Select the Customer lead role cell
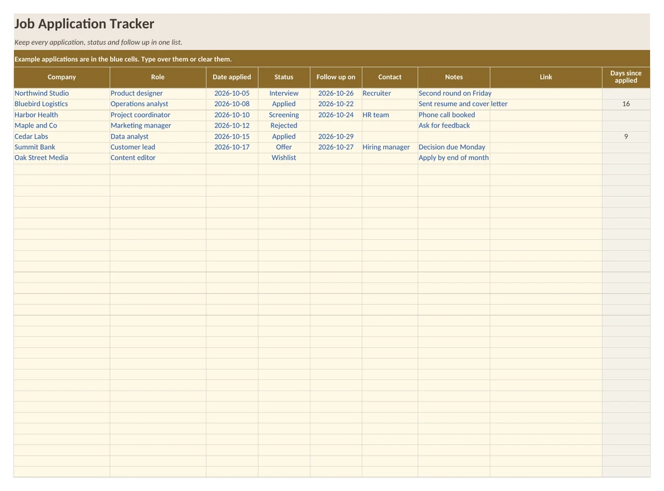 pyautogui.click(x=158, y=147)
